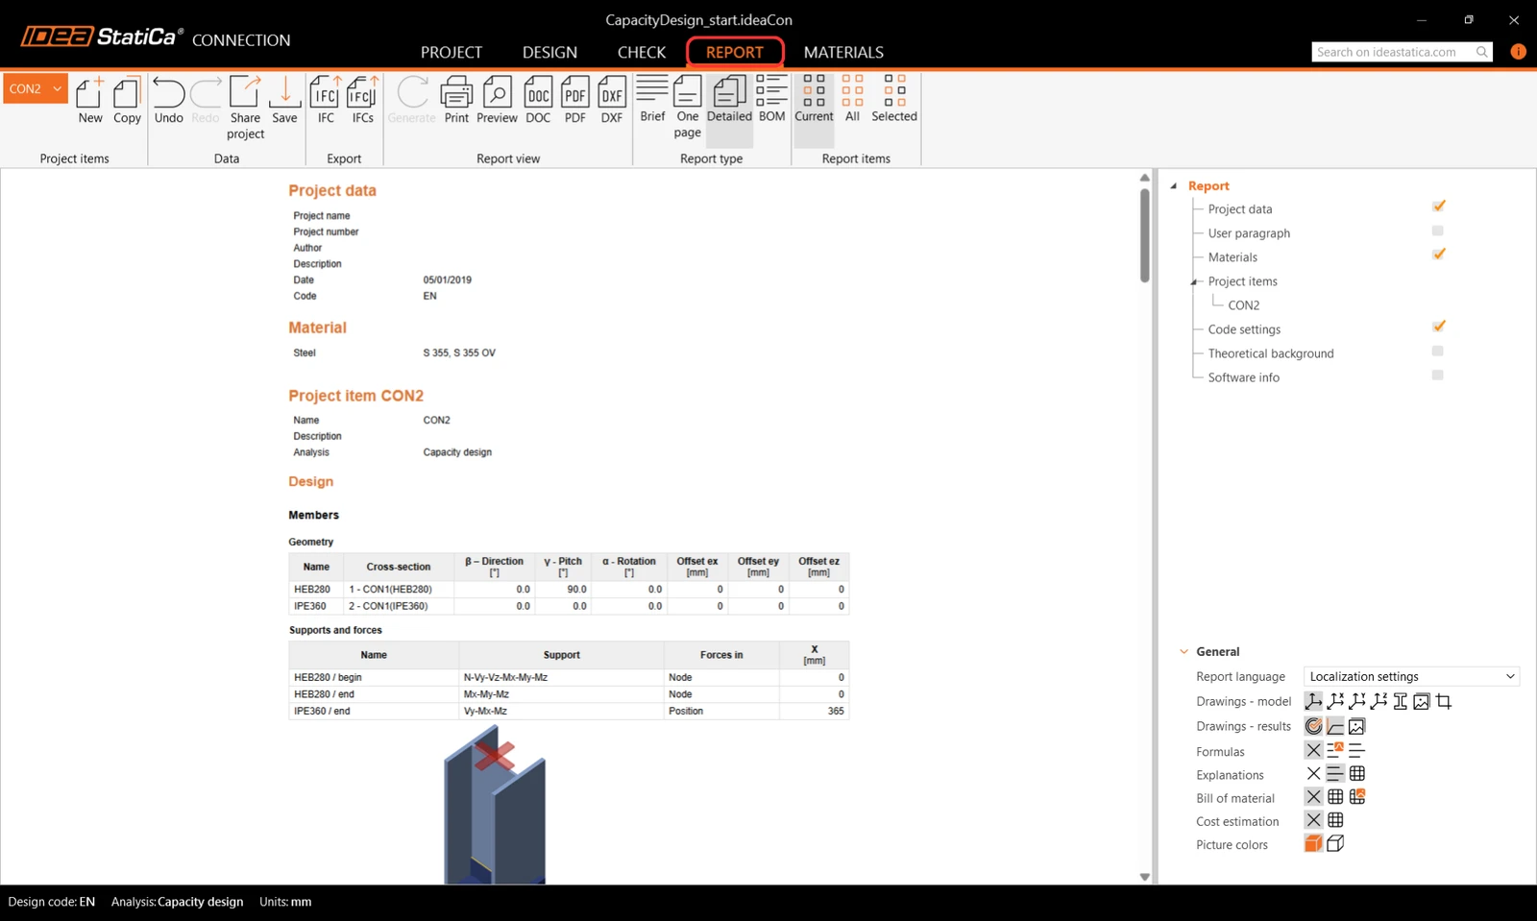
Task: Select the REPORT tab
Action: point(735,52)
